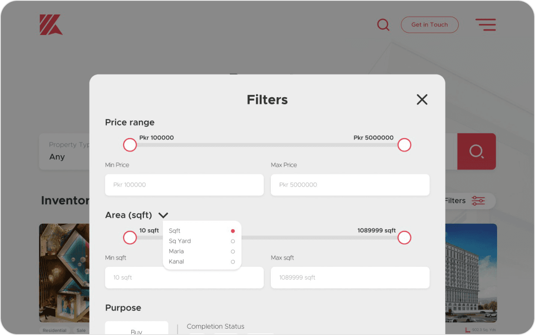Click the interior property thumbnail
Image resolution: width=535 pixels, height=335 pixels.
[x=64, y=273]
